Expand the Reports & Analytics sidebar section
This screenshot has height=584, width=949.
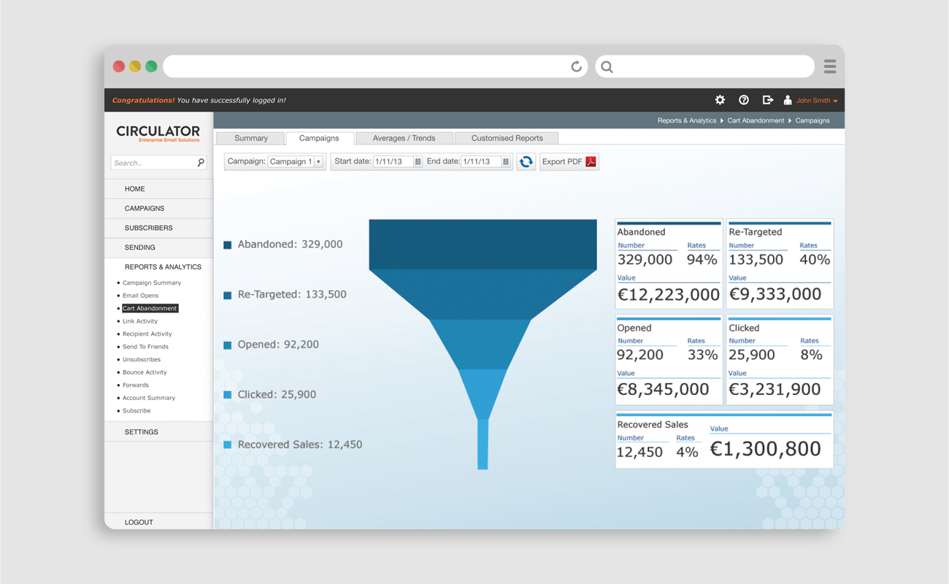pyautogui.click(x=163, y=267)
